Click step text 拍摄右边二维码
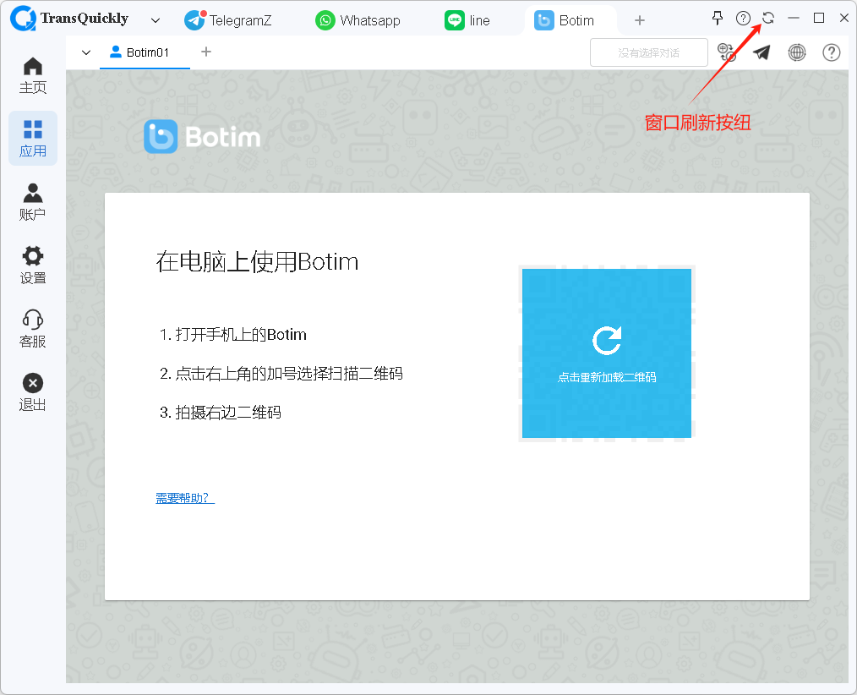 (228, 413)
